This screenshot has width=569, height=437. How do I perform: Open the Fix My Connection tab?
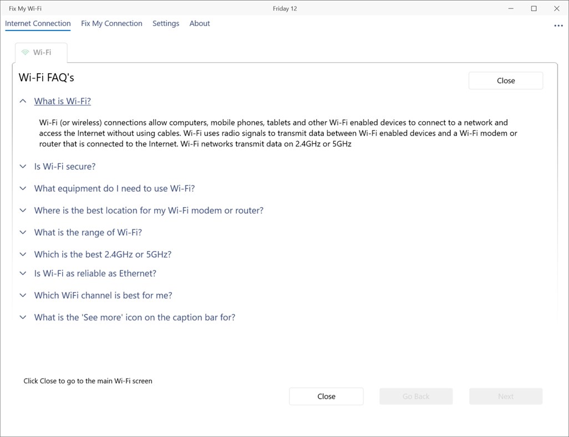(x=111, y=23)
